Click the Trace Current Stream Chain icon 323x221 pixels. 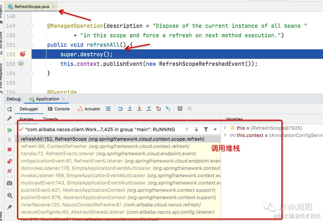[x=189, y=108]
